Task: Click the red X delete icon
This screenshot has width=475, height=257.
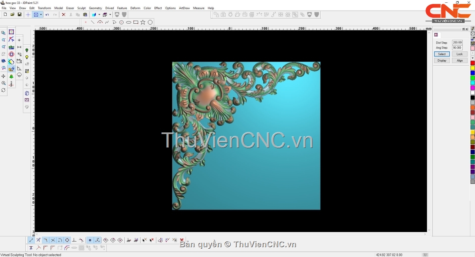Action: coord(63,15)
